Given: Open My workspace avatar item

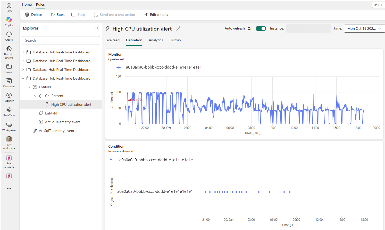Looking at the screenshot, I should 9,143.
